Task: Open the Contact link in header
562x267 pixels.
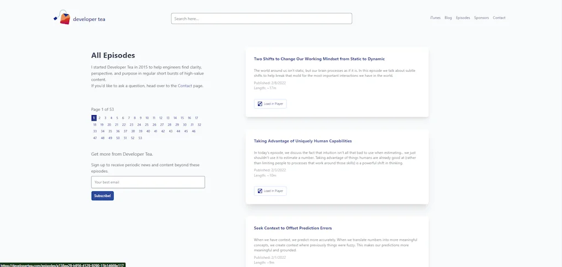Action: pos(499,18)
